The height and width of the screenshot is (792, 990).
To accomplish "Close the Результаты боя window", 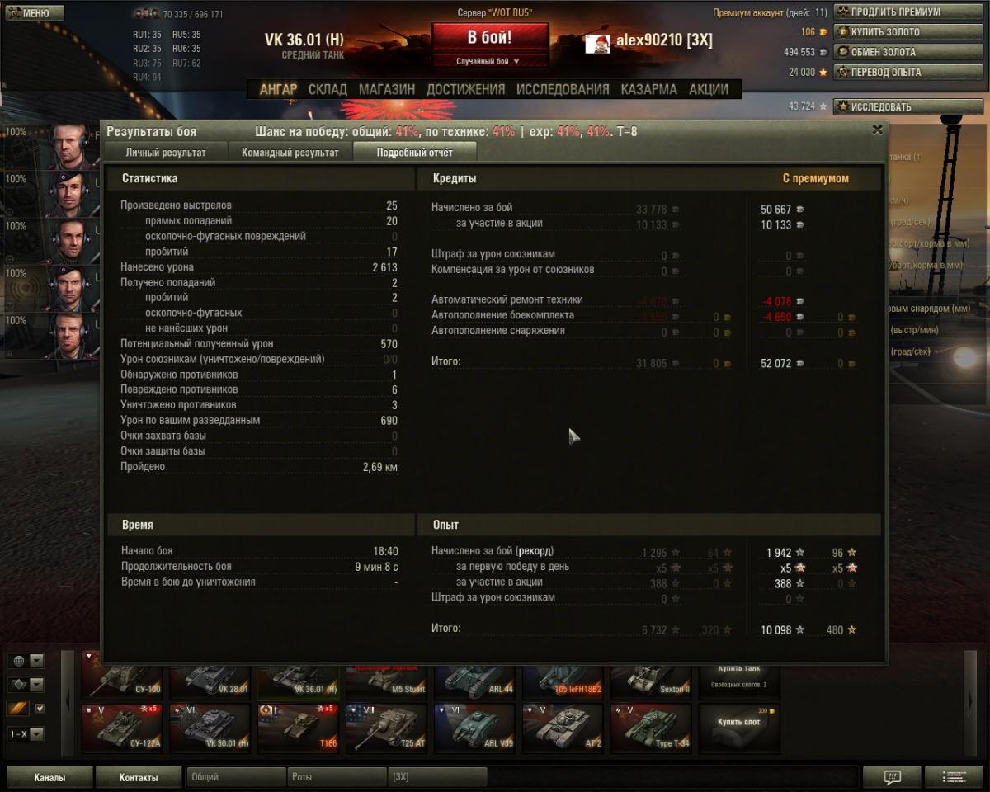I will point(877,130).
